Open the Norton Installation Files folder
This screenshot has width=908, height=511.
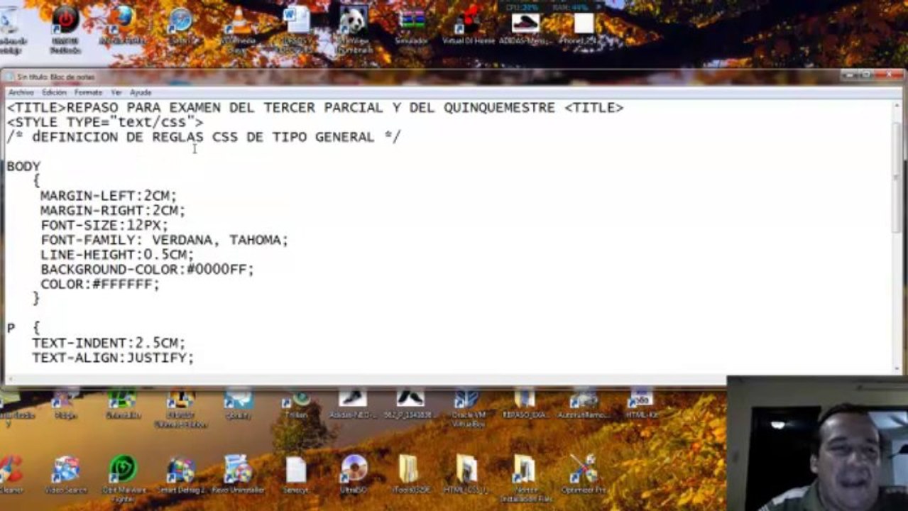(x=525, y=478)
